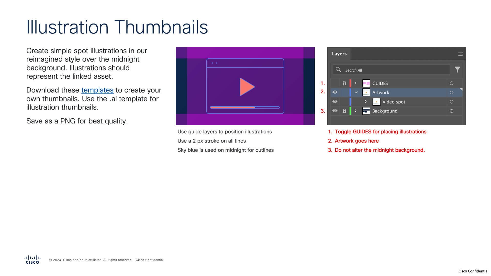Toggle visibility eye on Background layer
The height and width of the screenshot is (276, 491).
pos(334,111)
